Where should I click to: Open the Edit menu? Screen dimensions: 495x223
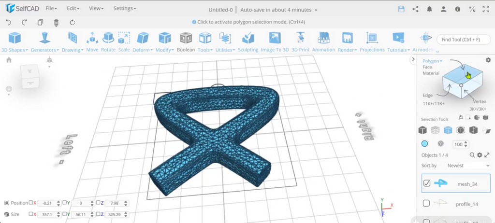click(x=73, y=9)
